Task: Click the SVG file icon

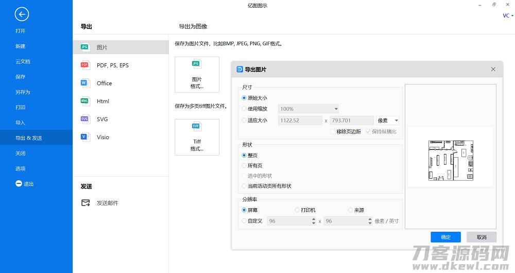Action: point(85,119)
